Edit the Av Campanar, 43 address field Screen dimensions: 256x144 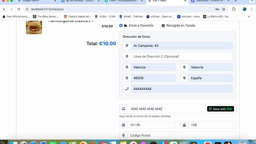coord(182,45)
